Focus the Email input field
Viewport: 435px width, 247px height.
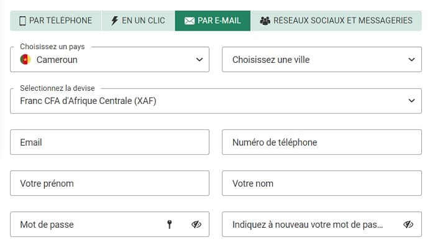(109, 142)
